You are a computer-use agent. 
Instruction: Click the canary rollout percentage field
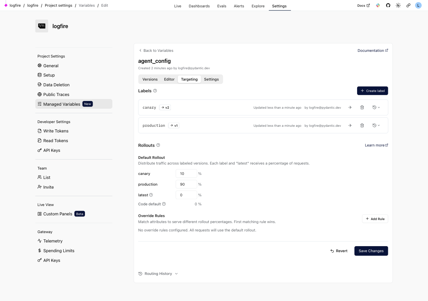(x=186, y=174)
